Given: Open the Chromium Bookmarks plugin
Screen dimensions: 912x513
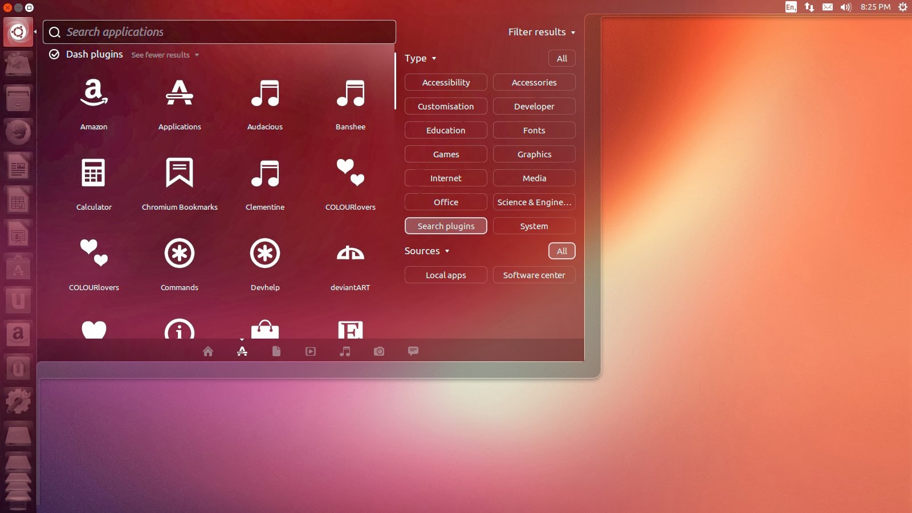Looking at the screenshot, I should point(180,173).
